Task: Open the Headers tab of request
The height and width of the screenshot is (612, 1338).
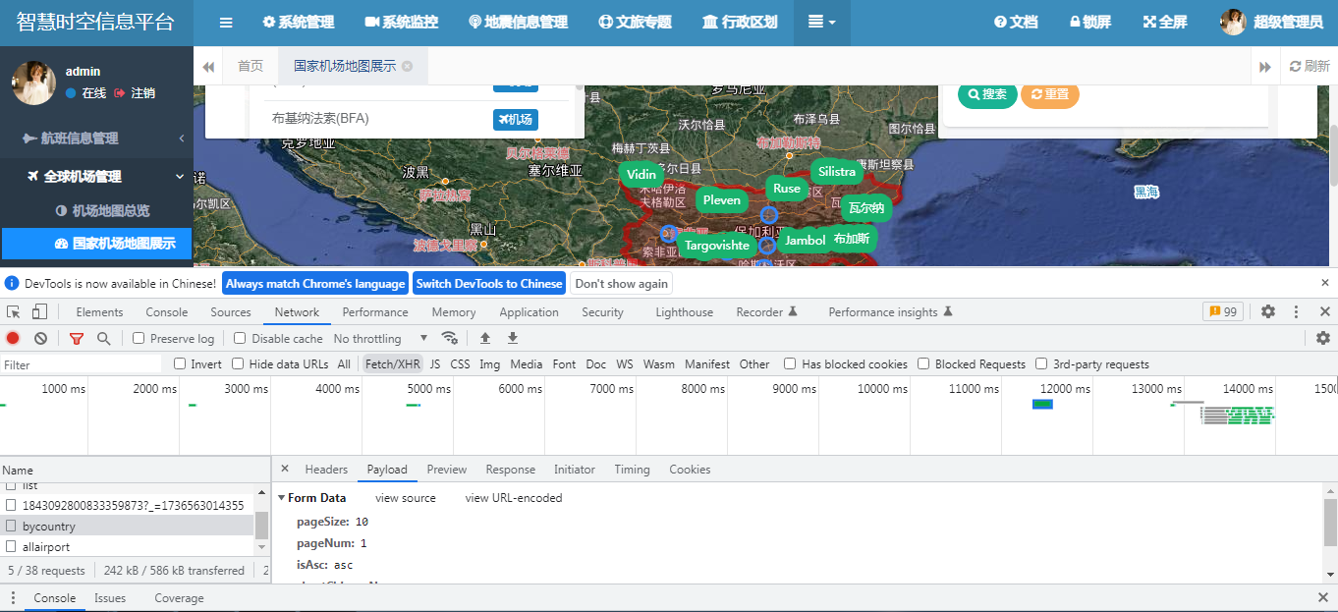Action: [x=326, y=469]
